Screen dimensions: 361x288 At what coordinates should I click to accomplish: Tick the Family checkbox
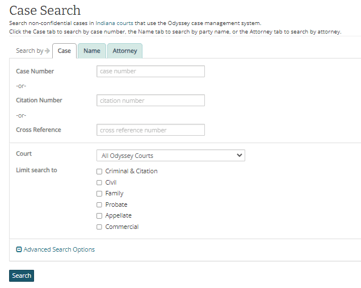pos(99,194)
